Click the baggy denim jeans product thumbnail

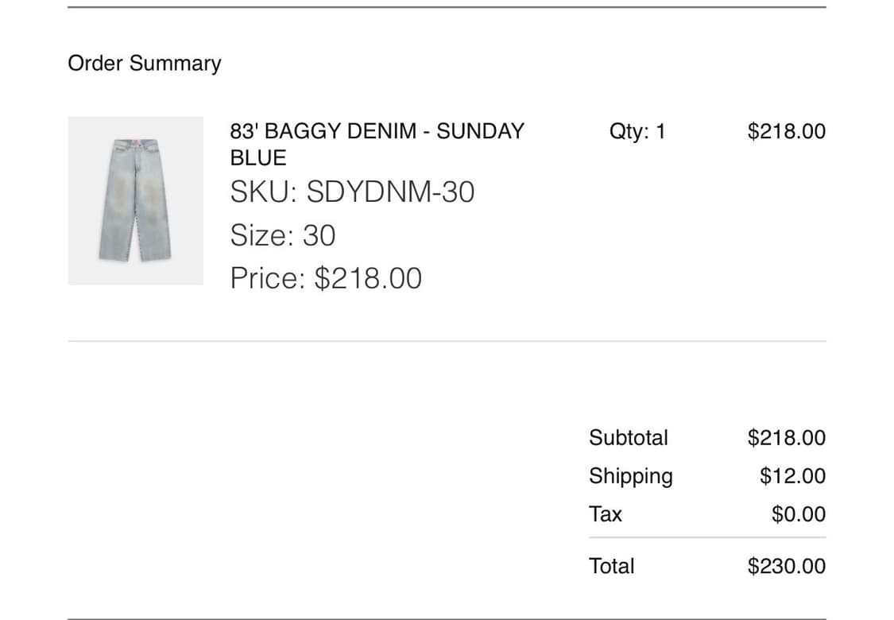pos(135,200)
